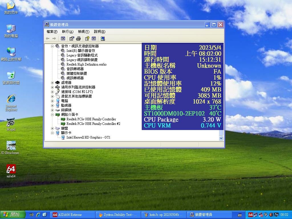Image resolution: width=292 pixels, height=219 pixels.
Task: Click the ST1000DM010-2EP102 temperature line
Action: click(182, 113)
